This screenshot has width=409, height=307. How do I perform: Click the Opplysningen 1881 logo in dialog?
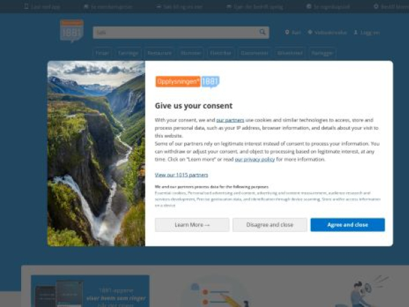tap(187, 82)
